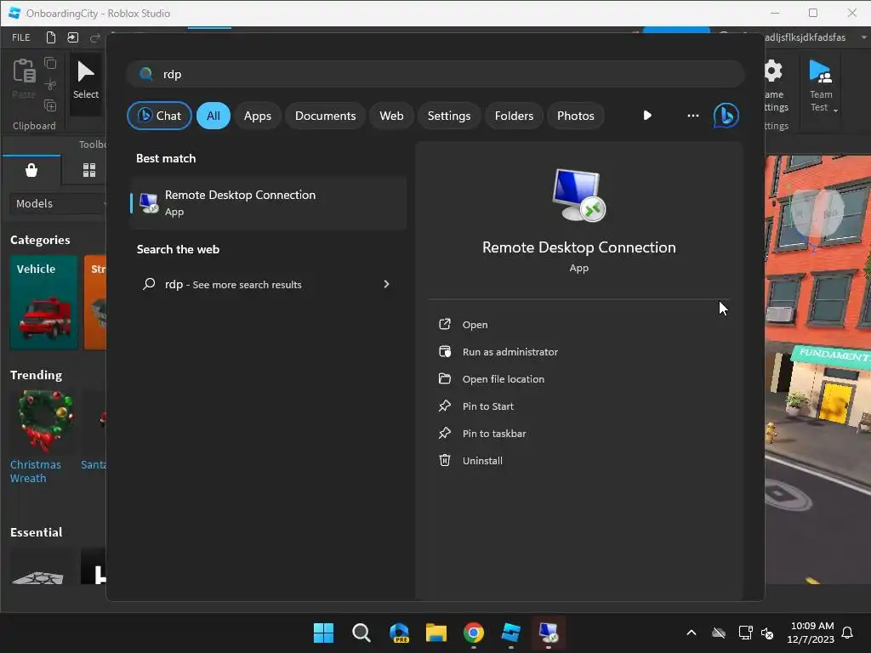This screenshot has height=653, width=871.
Task: Open search options three-dots menu
Action: (692, 116)
